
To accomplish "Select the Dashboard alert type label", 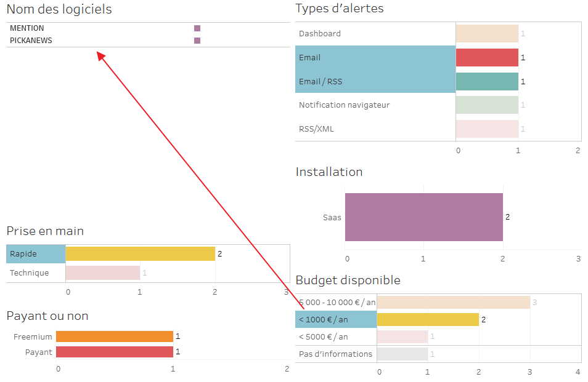I will (320, 34).
